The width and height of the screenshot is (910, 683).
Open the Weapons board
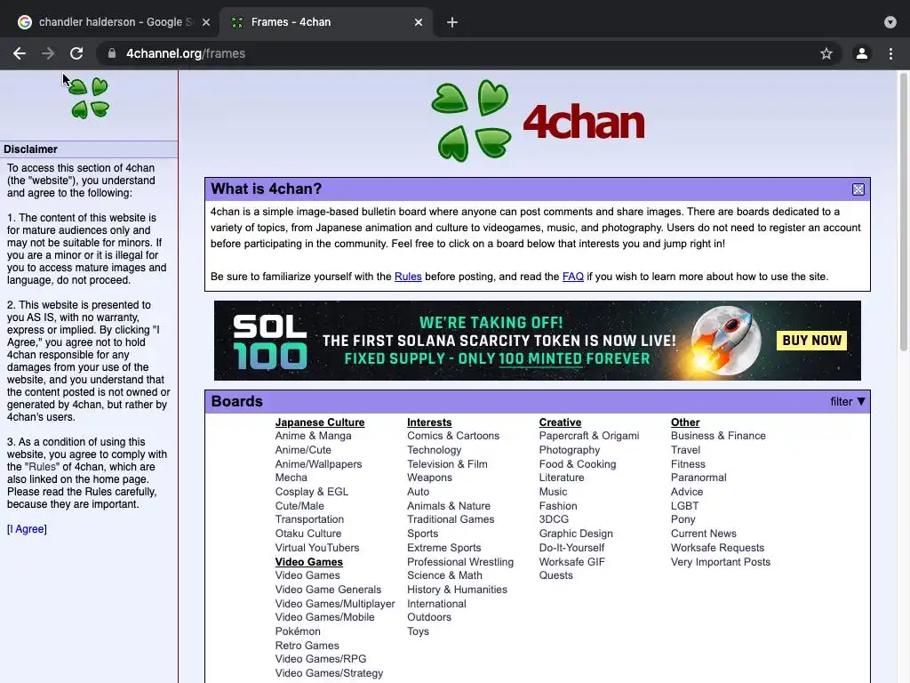coord(429,478)
